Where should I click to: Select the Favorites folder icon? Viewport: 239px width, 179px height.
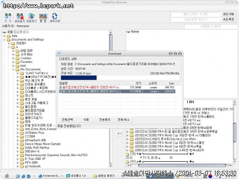point(18,62)
